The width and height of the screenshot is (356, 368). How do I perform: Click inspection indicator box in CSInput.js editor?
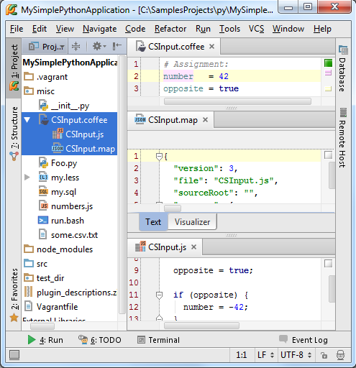328,264
